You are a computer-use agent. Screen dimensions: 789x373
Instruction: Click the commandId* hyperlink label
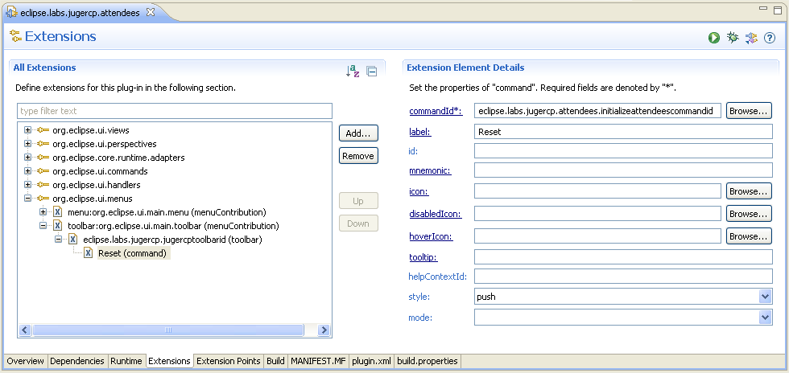click(435, 111)
